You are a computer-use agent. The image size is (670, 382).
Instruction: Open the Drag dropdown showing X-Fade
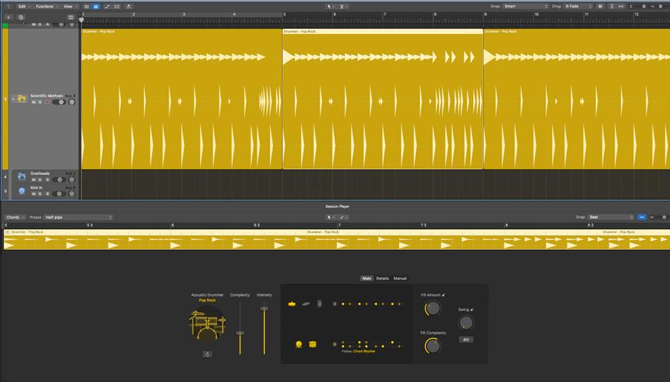point(578,7)
